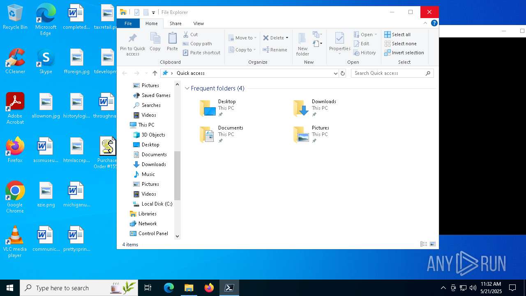Click Quick access address bar text
Viewport: 526px width, 296px height.
[x=191, y=73]
